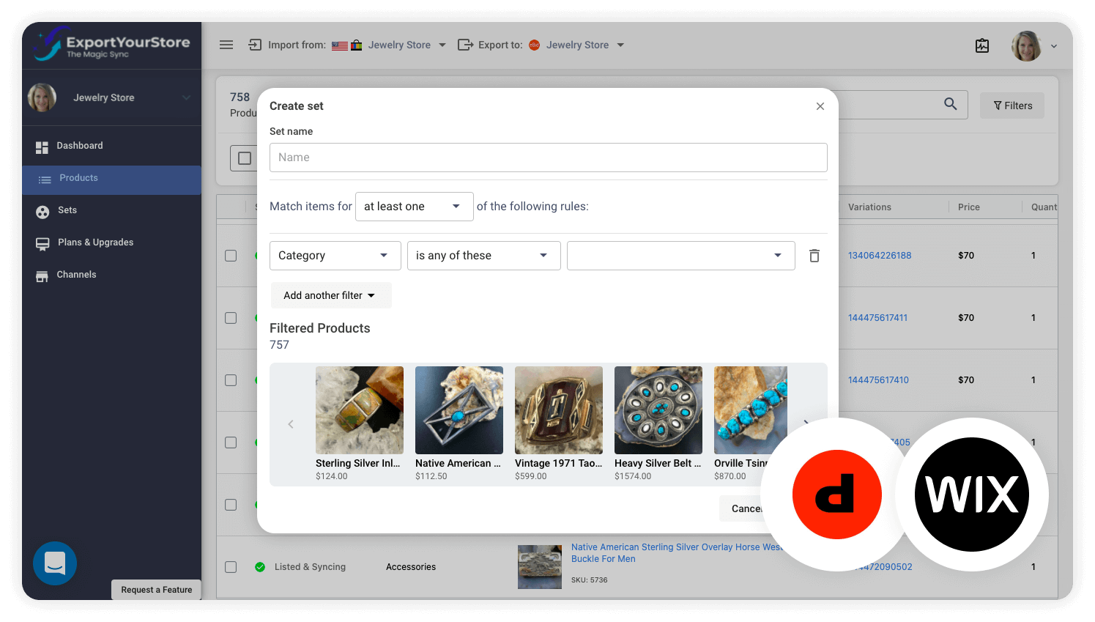This screenshot has width=1095, height=622.
Task: Click the Depop channel logo
Action: [837, 494]
